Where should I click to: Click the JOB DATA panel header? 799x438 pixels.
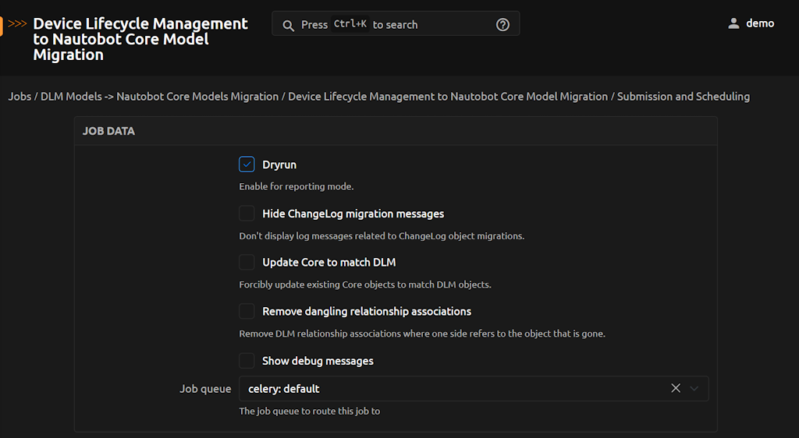coord(108,131)
